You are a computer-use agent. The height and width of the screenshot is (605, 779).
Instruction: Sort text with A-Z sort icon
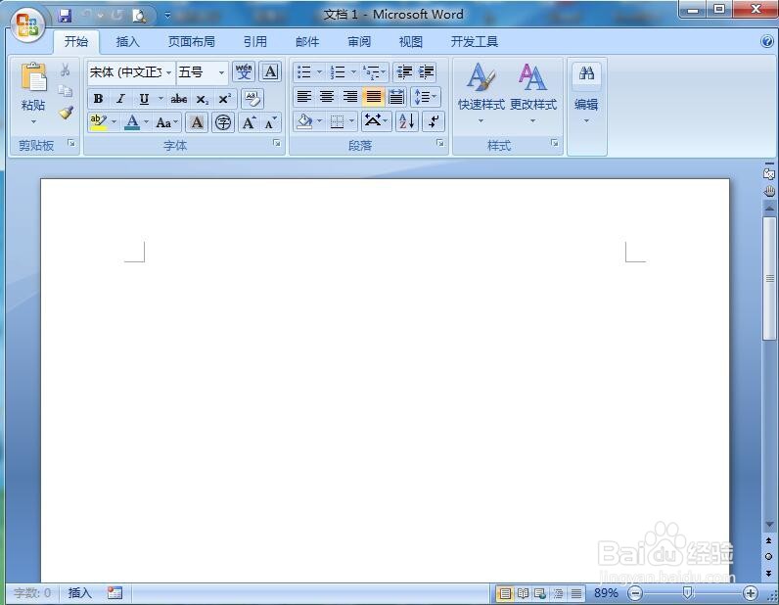tap(406, 121)
